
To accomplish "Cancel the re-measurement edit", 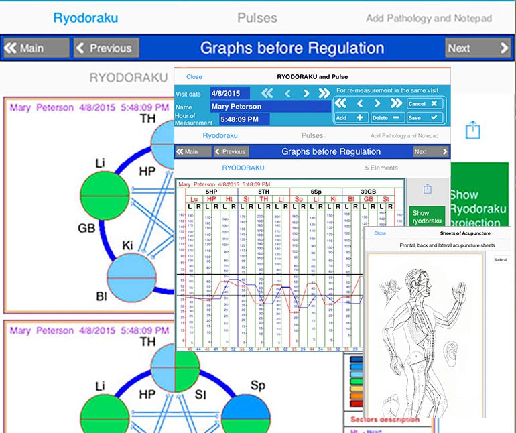I will point(425,104).
